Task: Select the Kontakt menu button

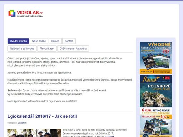Action: [x=69, y=41]
